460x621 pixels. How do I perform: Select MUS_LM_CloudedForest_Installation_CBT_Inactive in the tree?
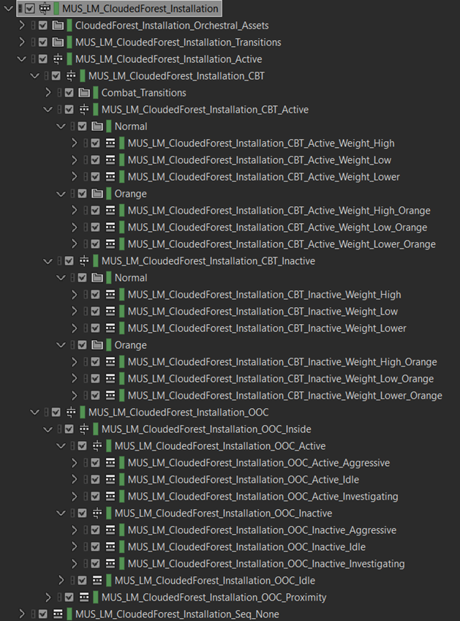(208, 261)
